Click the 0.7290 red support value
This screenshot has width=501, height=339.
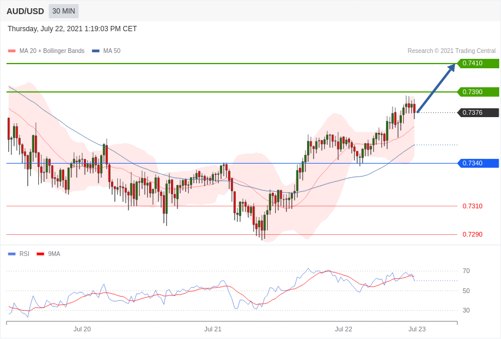(x=473, y=234)
